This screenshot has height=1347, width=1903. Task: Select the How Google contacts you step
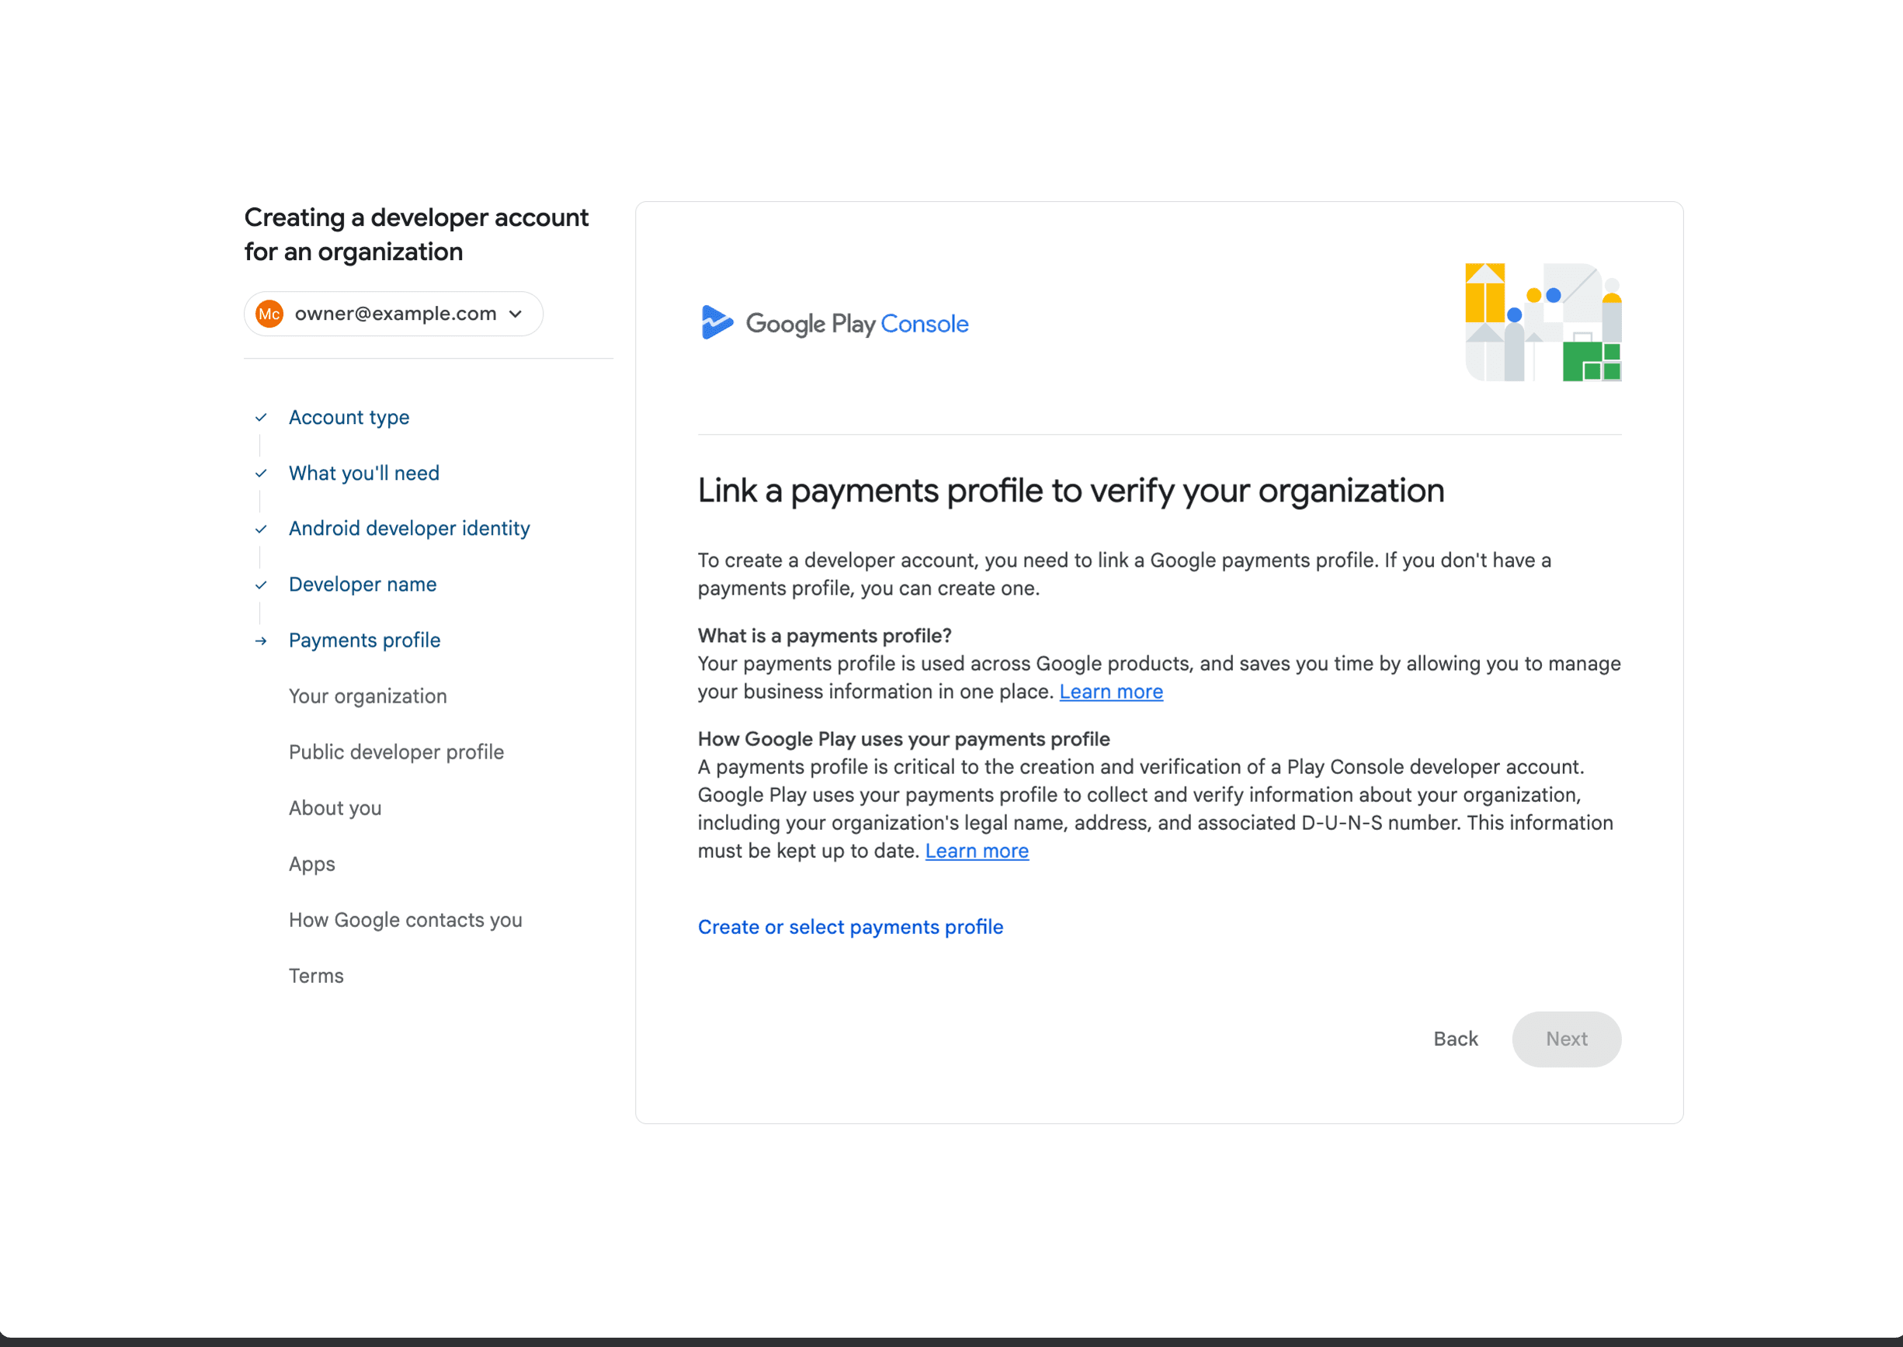click(x=405, y=920)
